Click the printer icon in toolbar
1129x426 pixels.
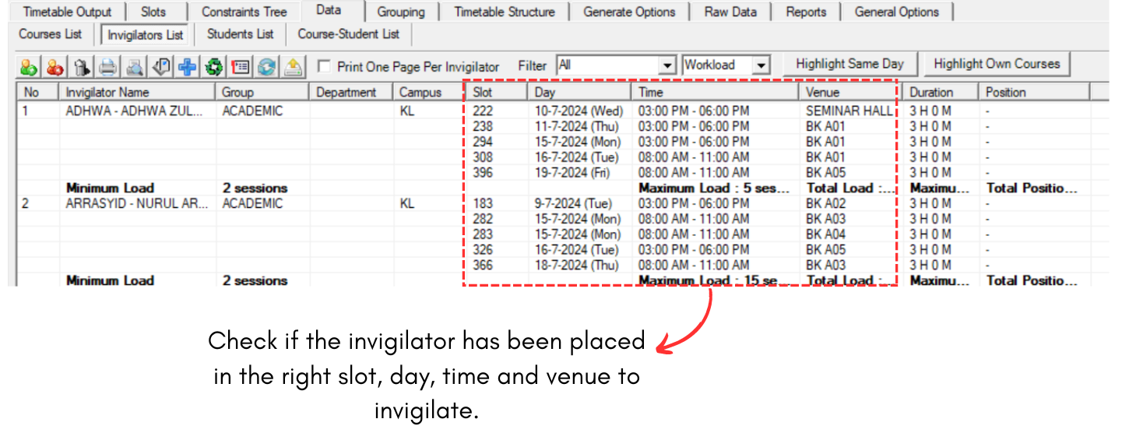(x=107, y=68)
